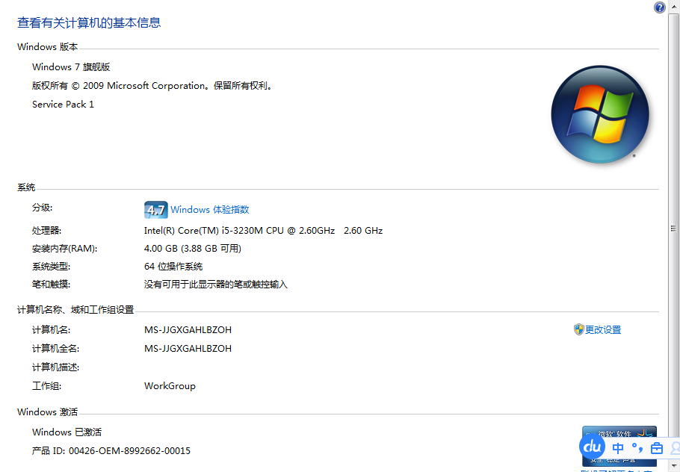Select MS-JJGXGAHLBZOH in the 计算机名 row

pyautogui.click(x=188, y=330)
